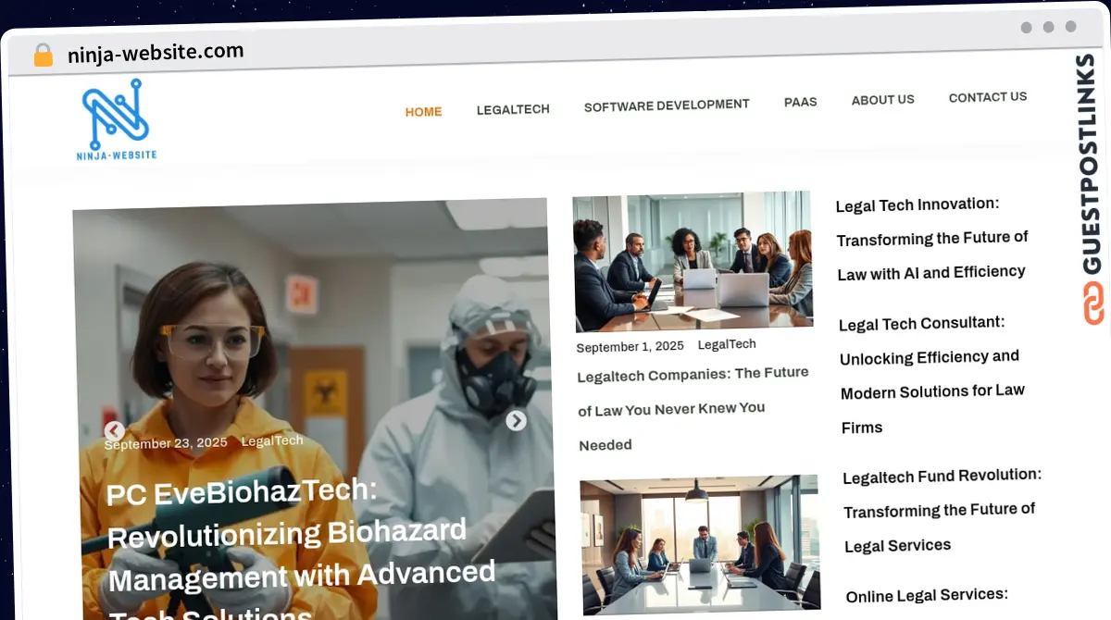
Task: Click the ninja-website.com address bar
Action: tap(156, 53)
